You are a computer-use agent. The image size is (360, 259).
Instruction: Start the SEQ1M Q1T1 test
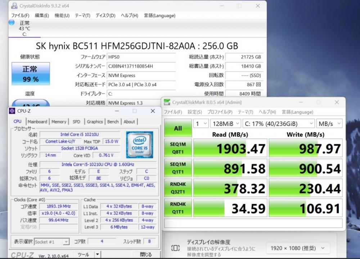178,168
